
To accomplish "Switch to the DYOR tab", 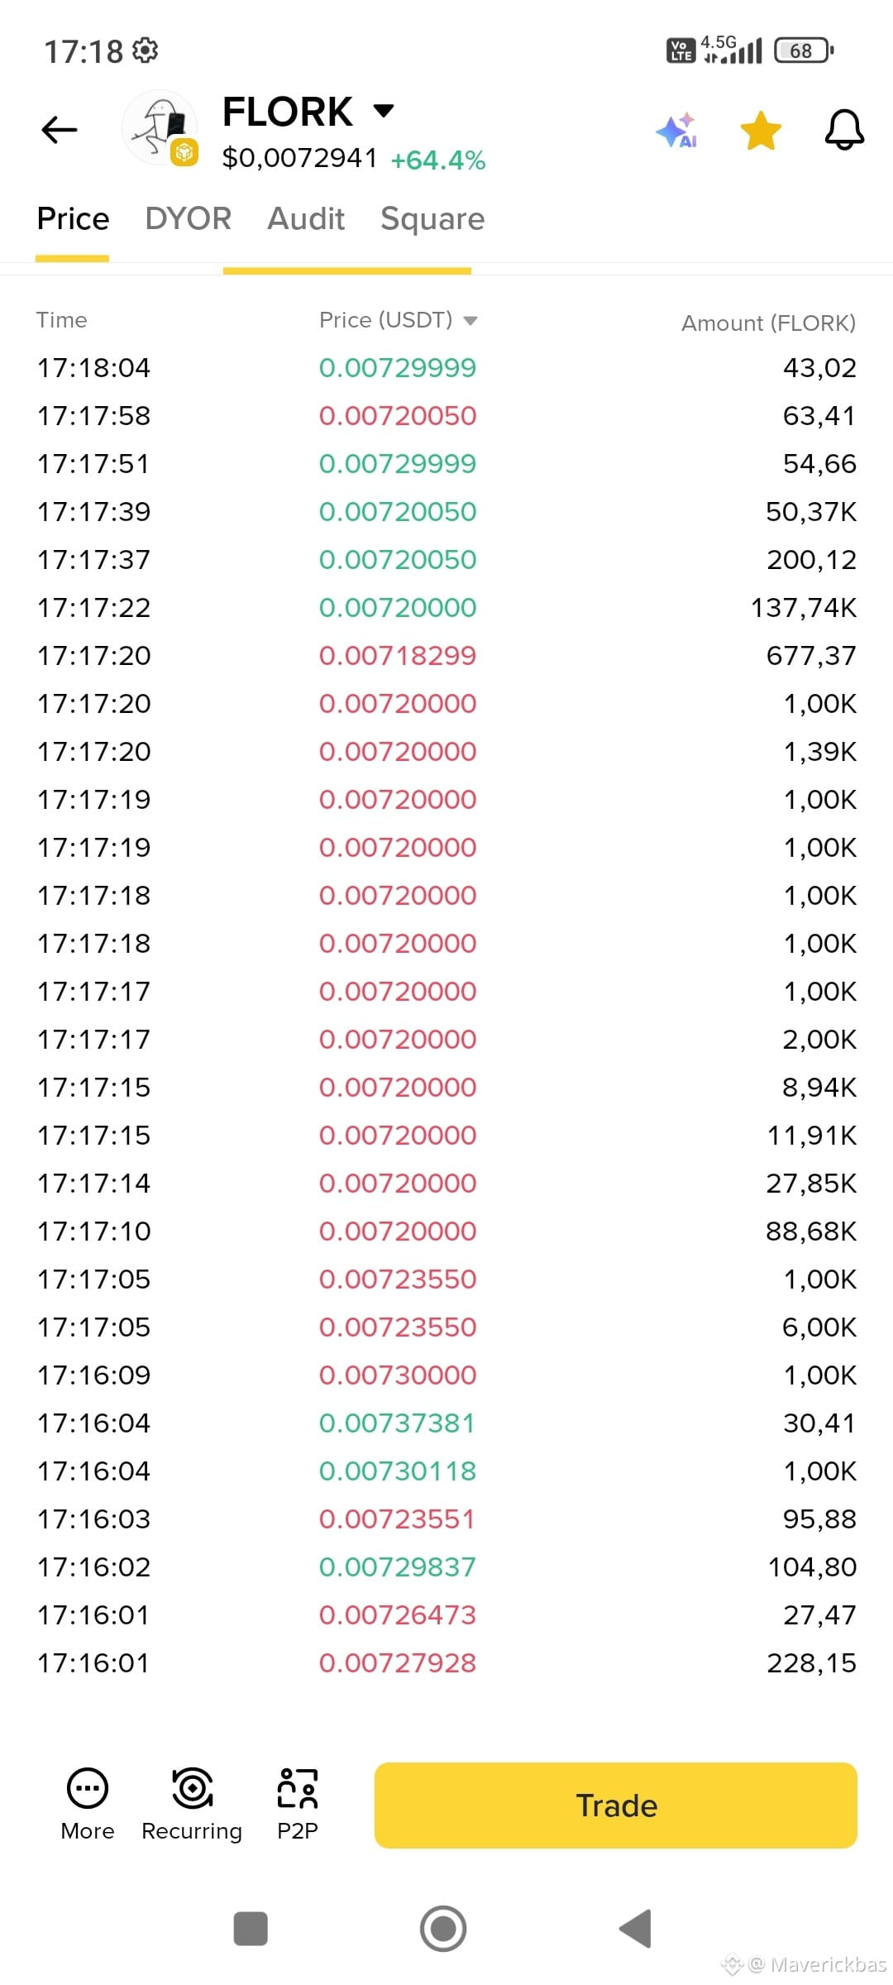I will (x=188, y=219).
